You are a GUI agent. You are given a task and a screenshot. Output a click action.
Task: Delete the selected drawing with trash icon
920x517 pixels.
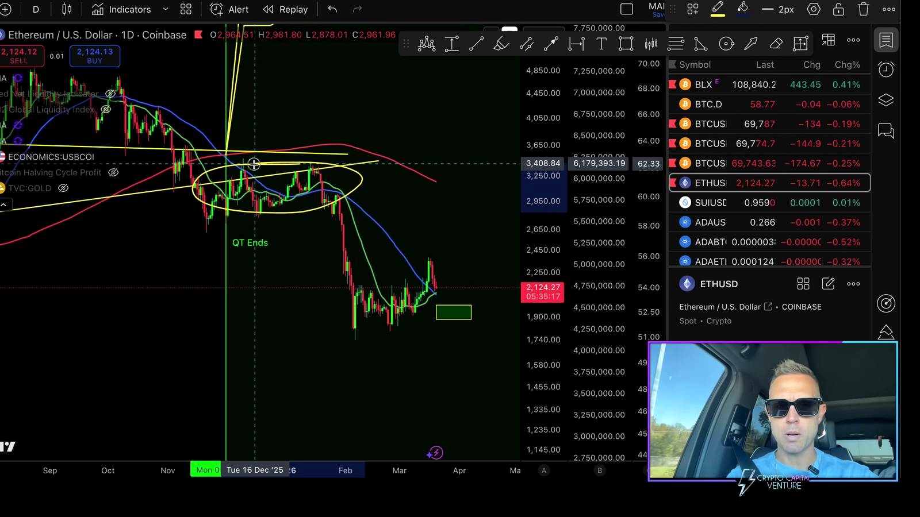(x=864, y=9)
